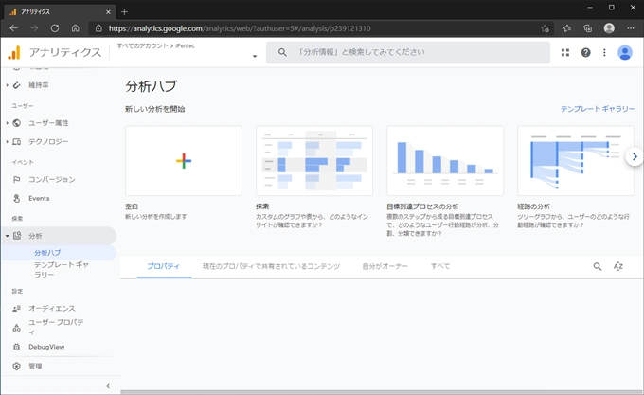Click the テクノロジー devices icon
644x395 pixels.
(x=16, y=142)
